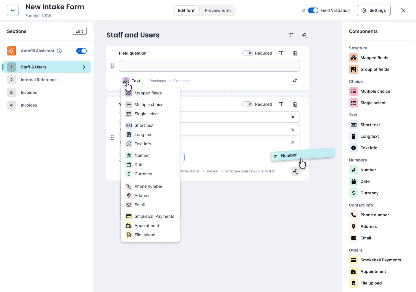
Task: Click Edit button in Sections panel
Action: [79, 31]
